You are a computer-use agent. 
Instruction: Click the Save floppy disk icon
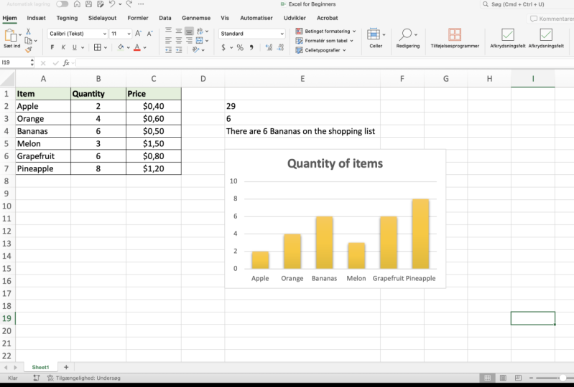click(88, 4)
